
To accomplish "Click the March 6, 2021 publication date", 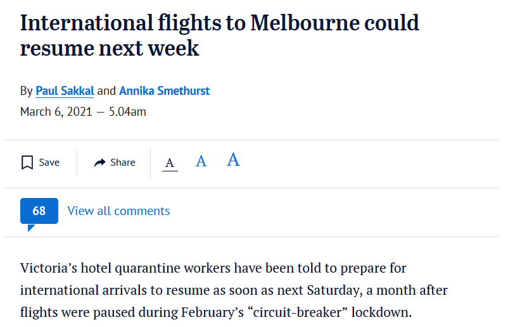I will point(56,112).
